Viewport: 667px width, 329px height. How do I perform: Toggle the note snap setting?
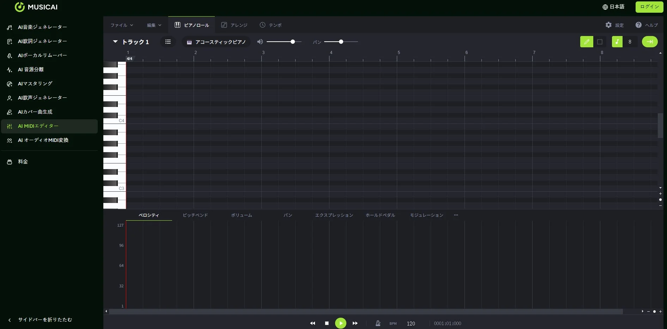tap(617, 42)
